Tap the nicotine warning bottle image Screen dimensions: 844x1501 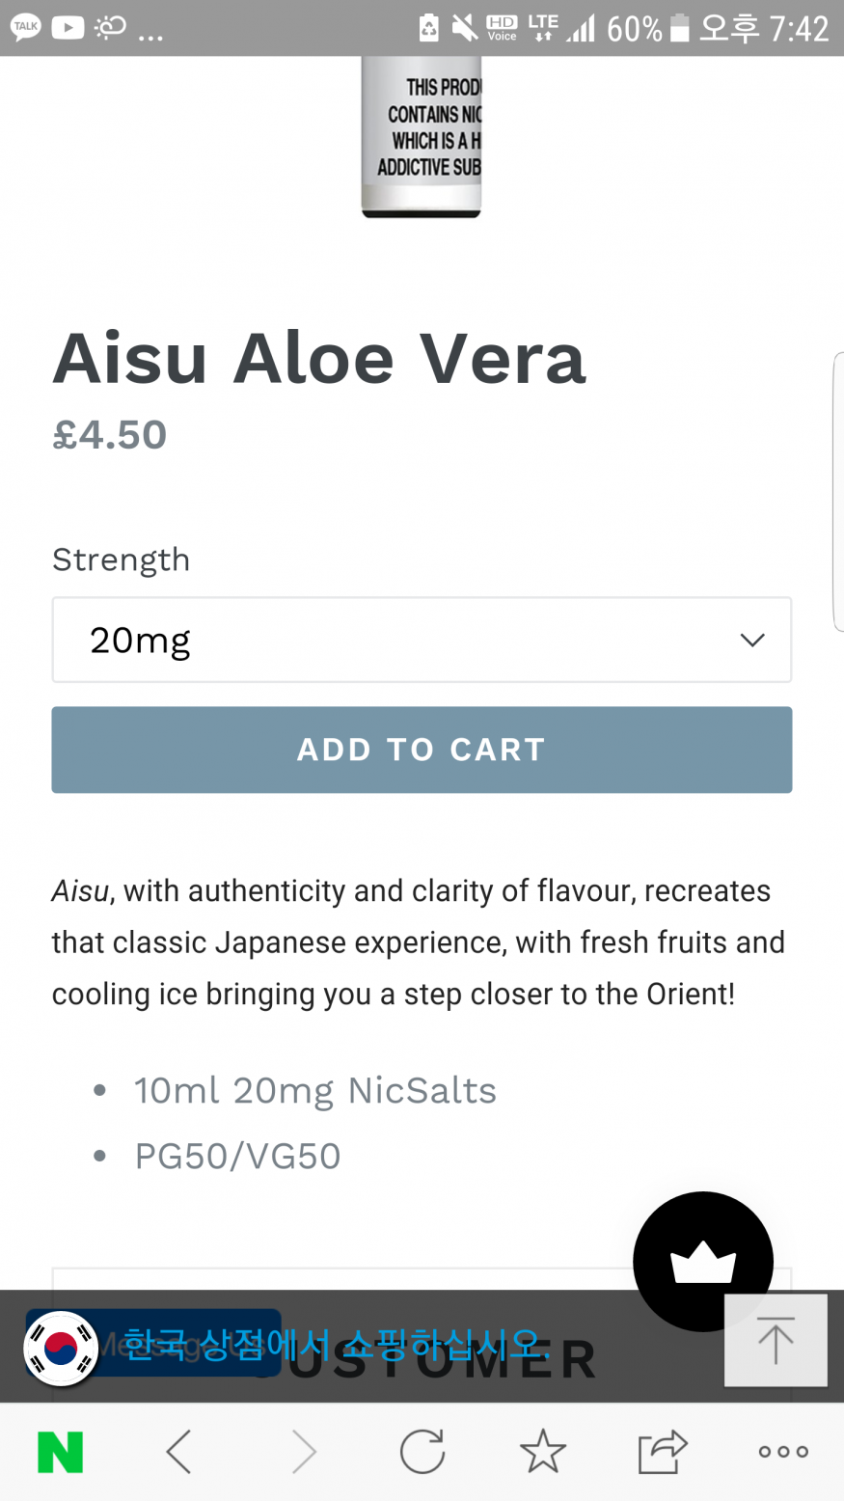coord(422,137)
